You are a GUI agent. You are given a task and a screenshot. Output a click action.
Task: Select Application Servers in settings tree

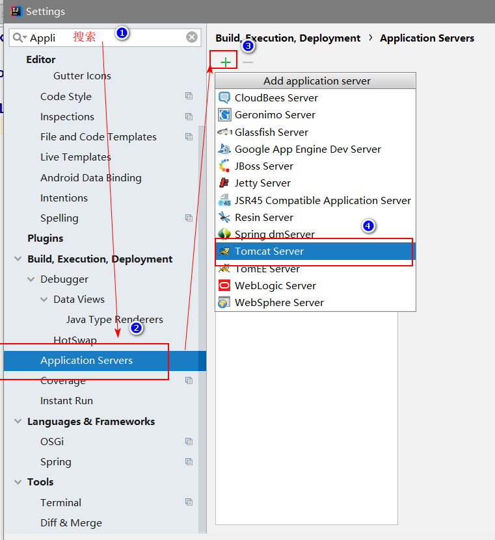(105, 361)
